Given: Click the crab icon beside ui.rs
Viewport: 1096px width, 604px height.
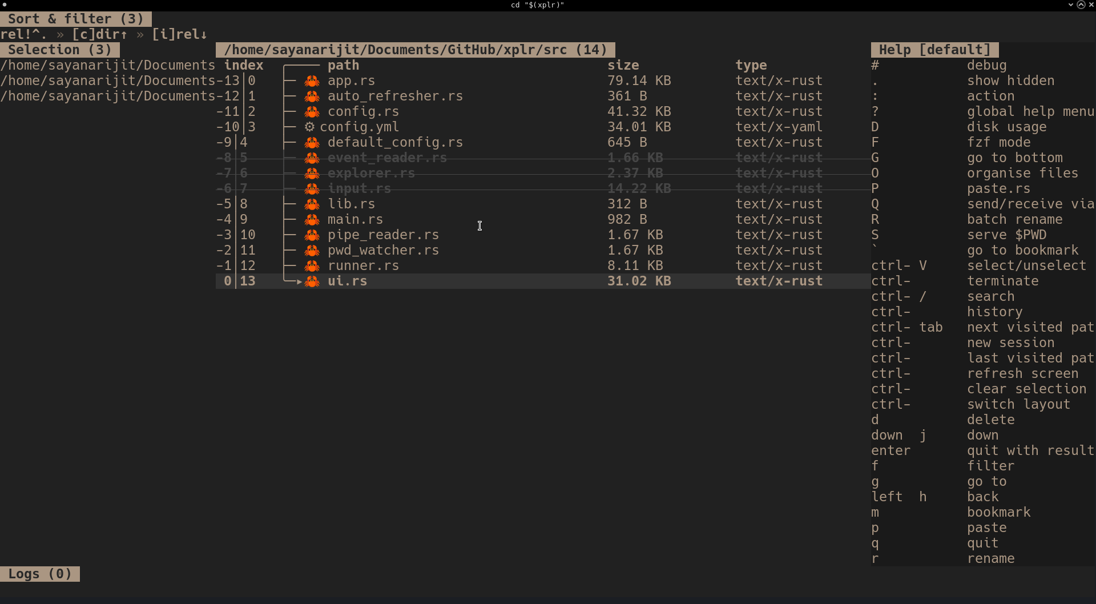Looking at the screenshot, I should point(312,281).
